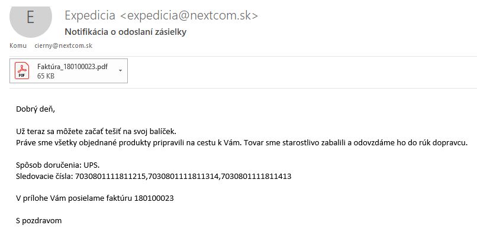
Task: Open the attachment dropdown arrow
Action: pyautogui.click(x=120, y=71)
